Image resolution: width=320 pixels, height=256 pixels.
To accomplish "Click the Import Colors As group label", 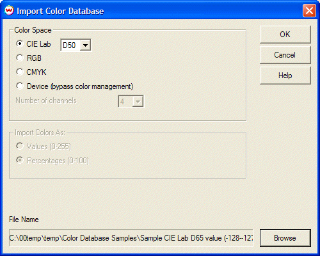I will tap(40, 132).
